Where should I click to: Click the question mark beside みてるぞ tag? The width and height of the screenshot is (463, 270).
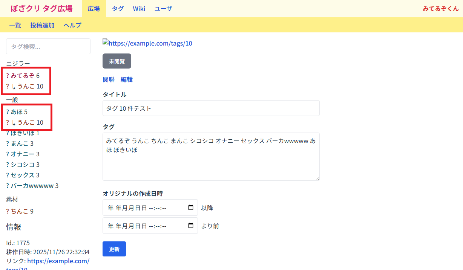click(x=8, y=76)
